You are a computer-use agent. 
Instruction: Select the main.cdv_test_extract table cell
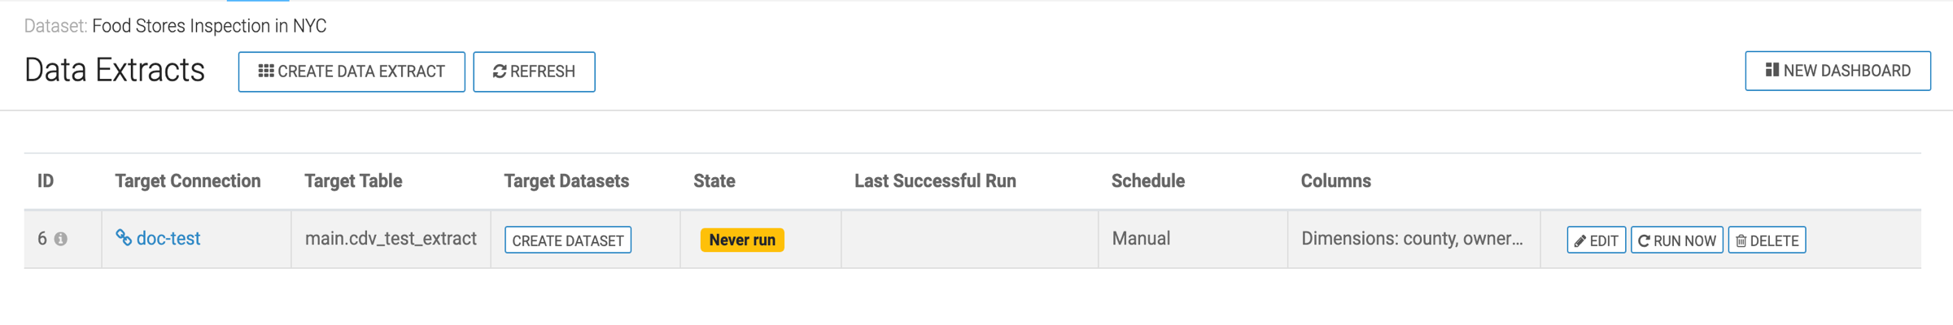tap(391, 239)
